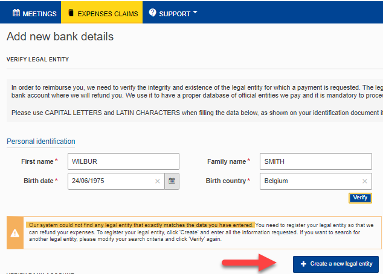The width and height of the screenshot is (383, 274).
Task: Click the plus icon on Create button
Action: [303, 264]
